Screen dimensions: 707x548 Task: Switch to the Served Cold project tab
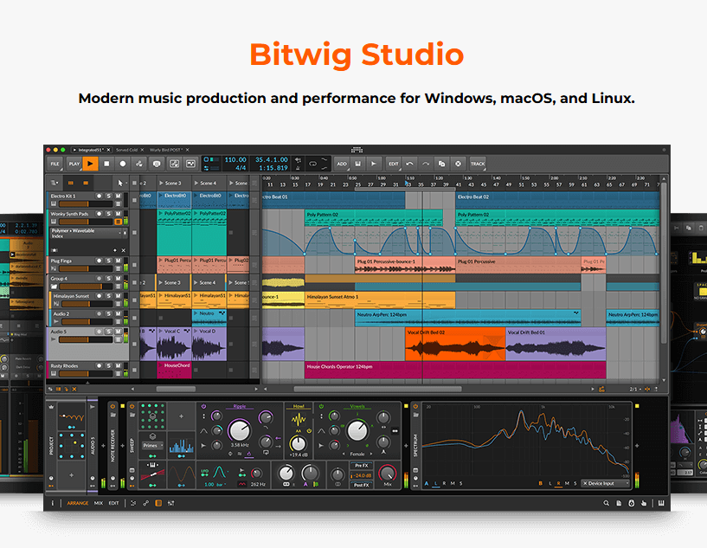pos(127,150)
